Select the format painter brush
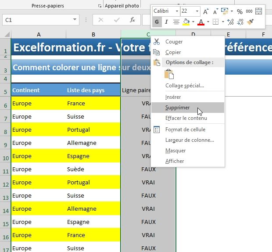This screenshot has width=272, height=252. coord(250,22)
